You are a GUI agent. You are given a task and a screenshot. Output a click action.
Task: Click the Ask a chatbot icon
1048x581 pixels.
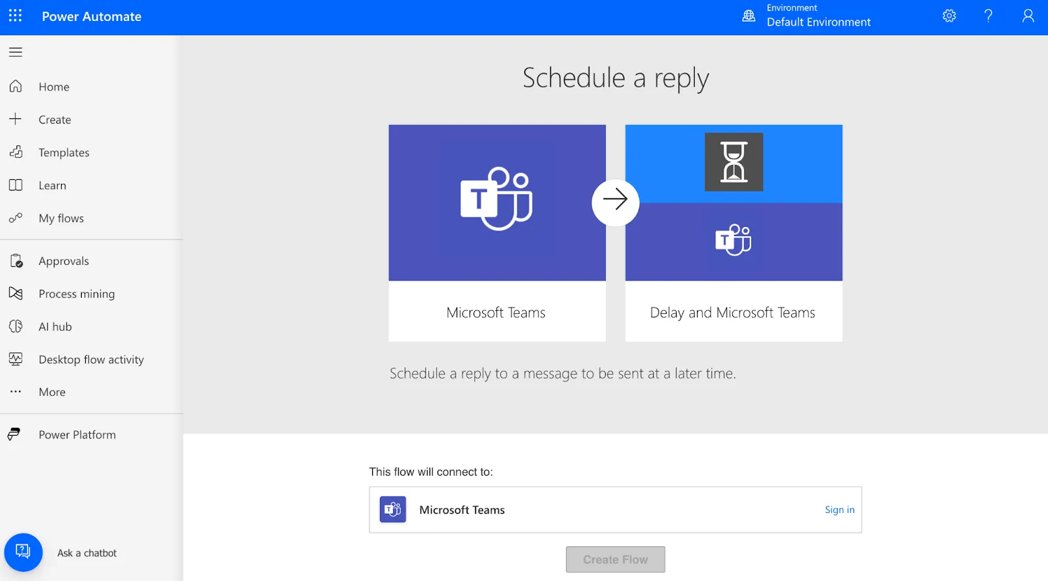[x=23, y=552]
